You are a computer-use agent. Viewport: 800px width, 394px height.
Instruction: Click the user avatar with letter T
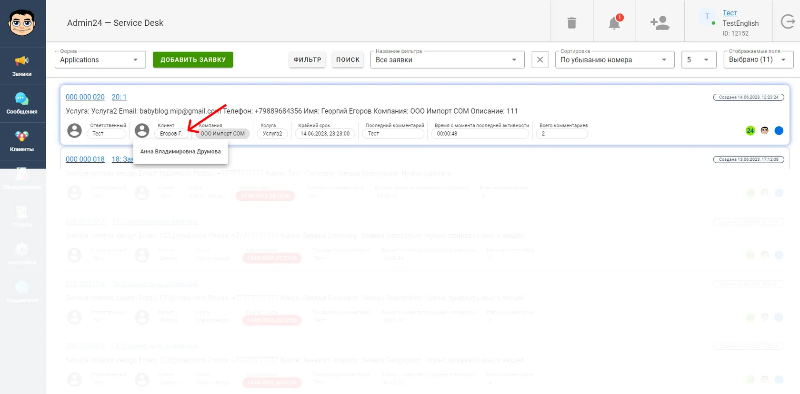[707, 17]
